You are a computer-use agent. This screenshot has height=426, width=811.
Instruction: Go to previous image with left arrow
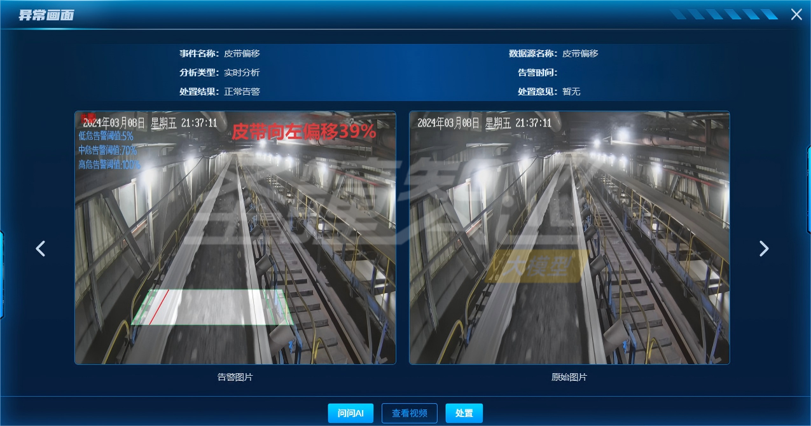coord(41,249)
